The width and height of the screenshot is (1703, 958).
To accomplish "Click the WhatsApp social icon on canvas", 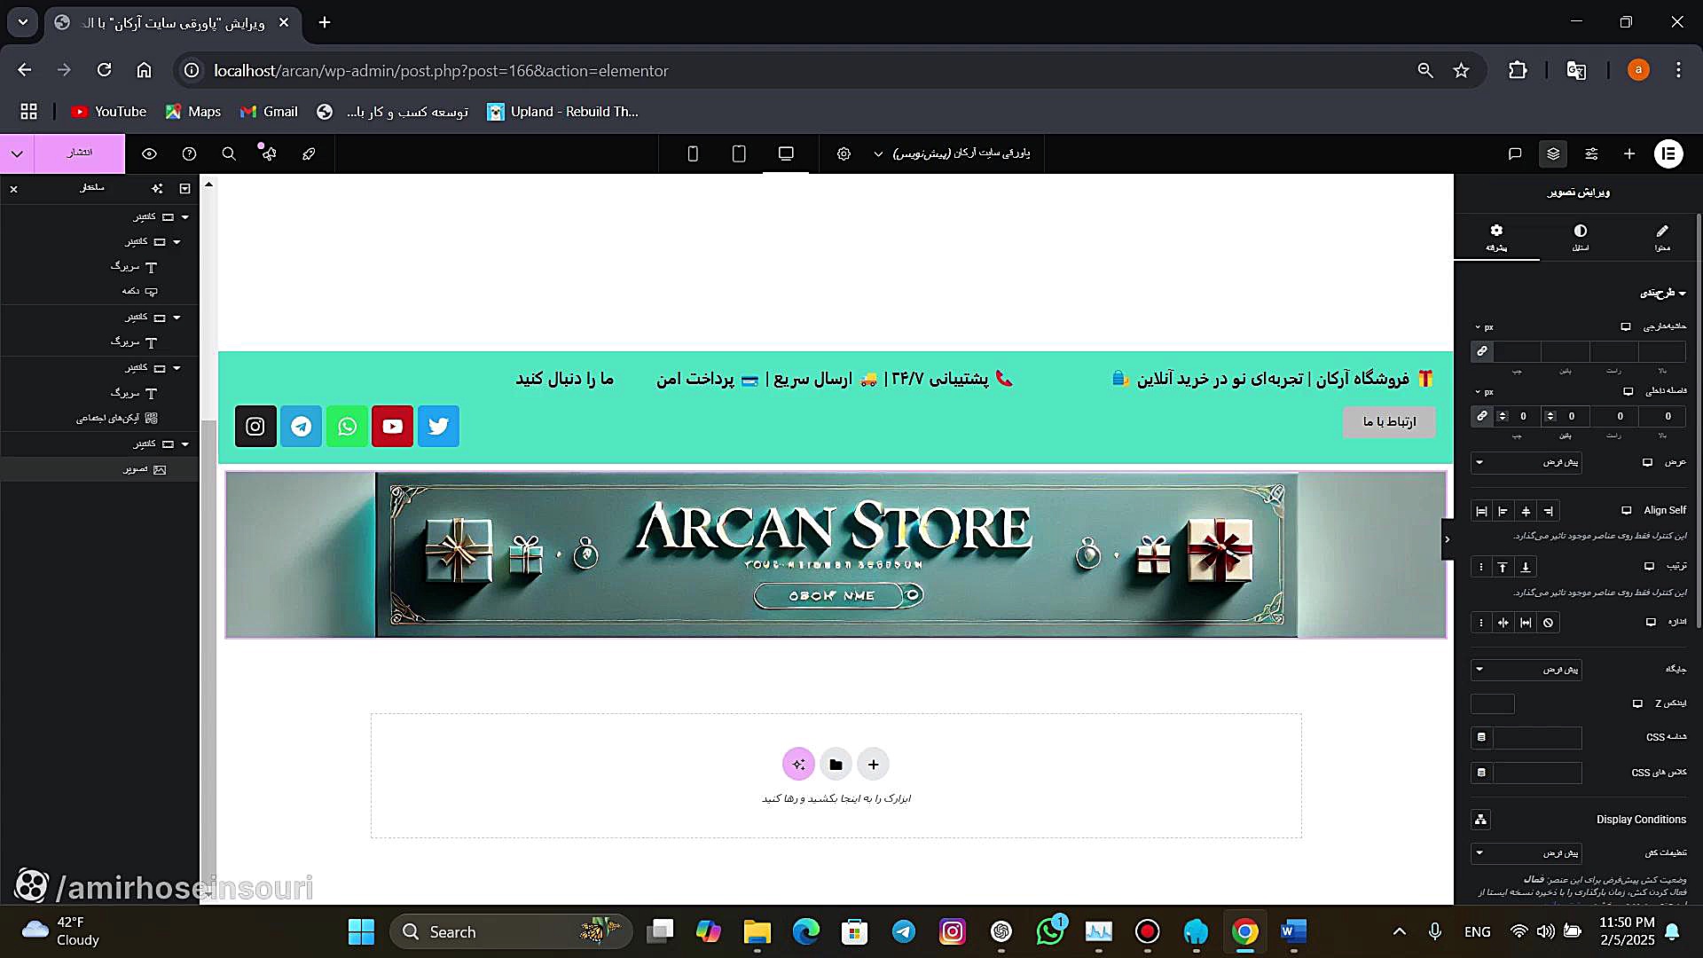I will (x=347, y=426).
